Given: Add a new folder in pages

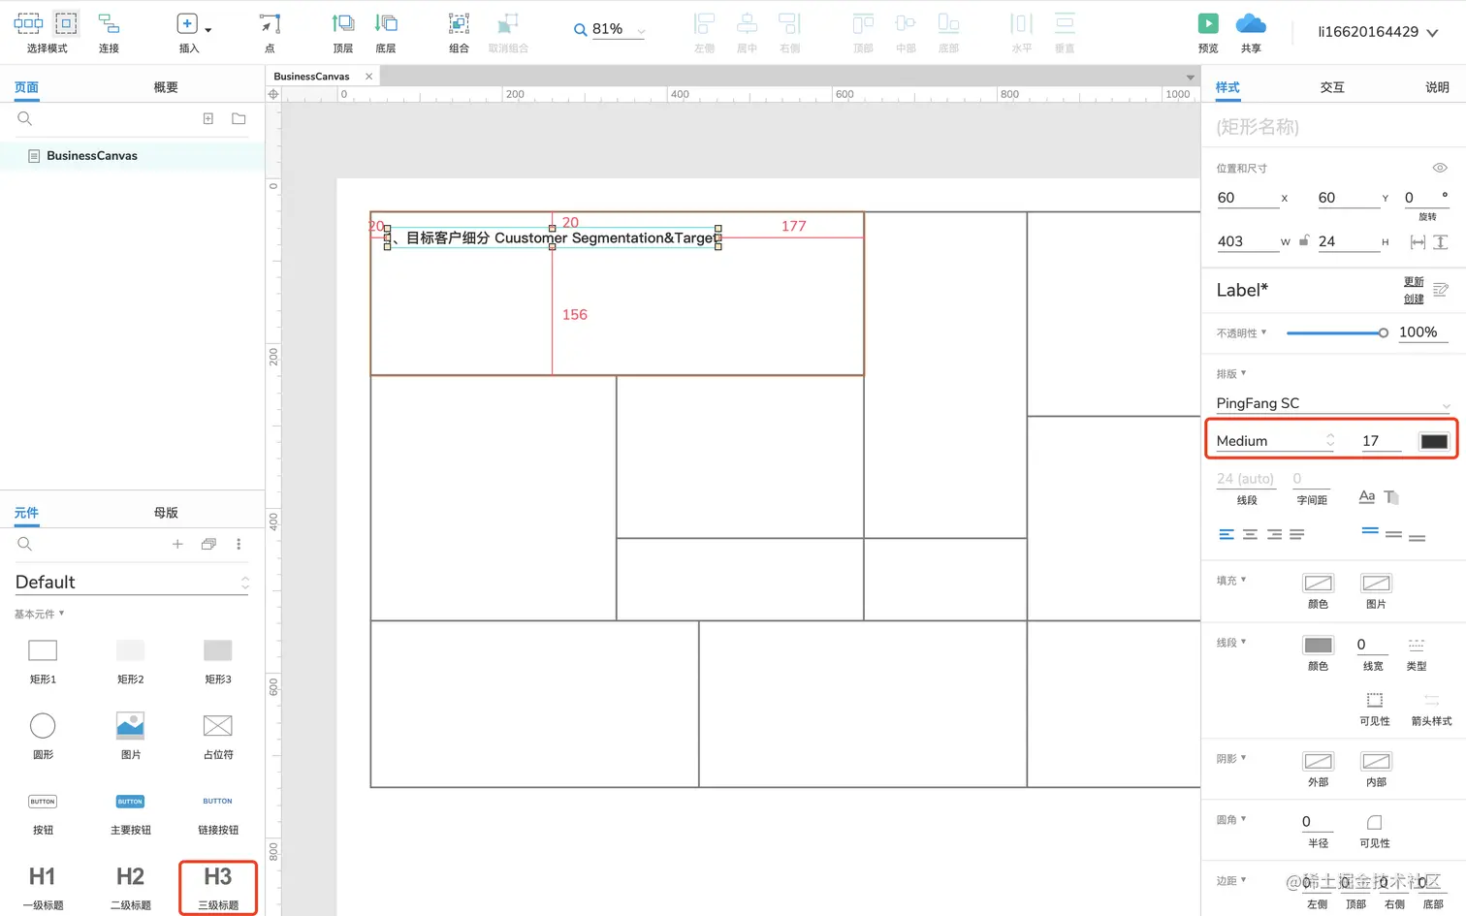Looking at the screenshot, I should tap(239, 118).
